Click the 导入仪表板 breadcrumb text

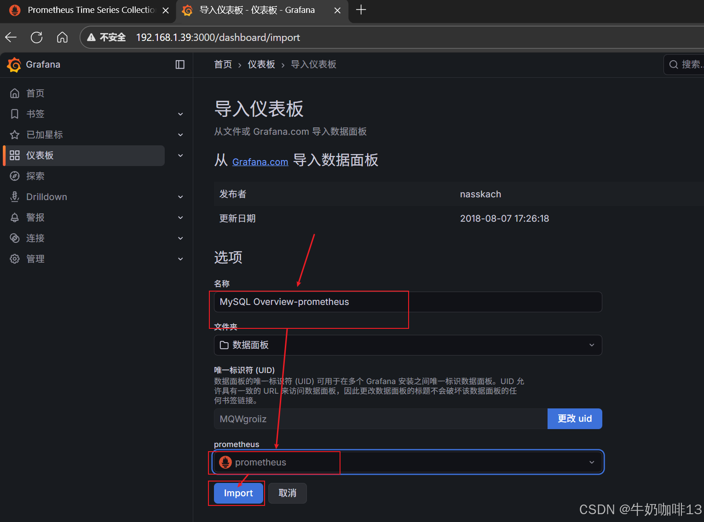313,64
